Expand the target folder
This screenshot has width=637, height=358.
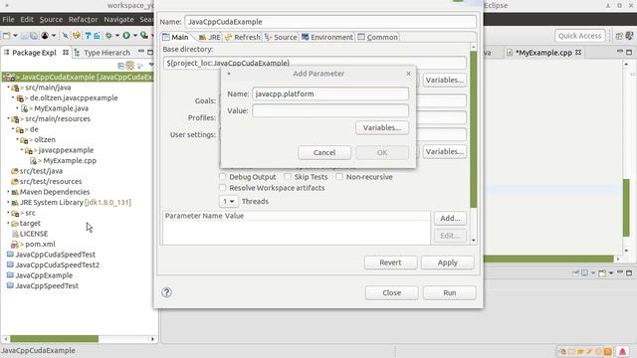(x=8, y=223)
